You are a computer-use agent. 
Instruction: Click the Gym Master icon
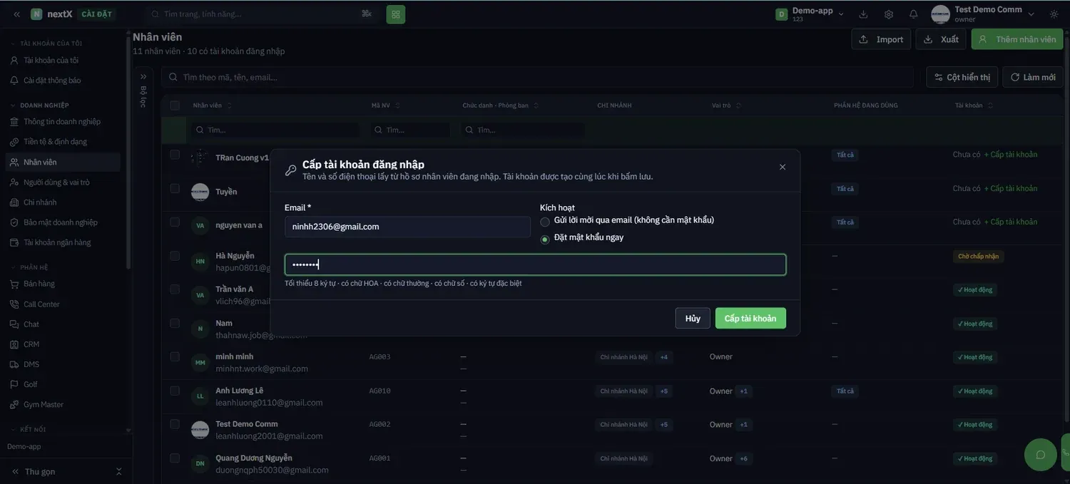click(x=14, y=405)
